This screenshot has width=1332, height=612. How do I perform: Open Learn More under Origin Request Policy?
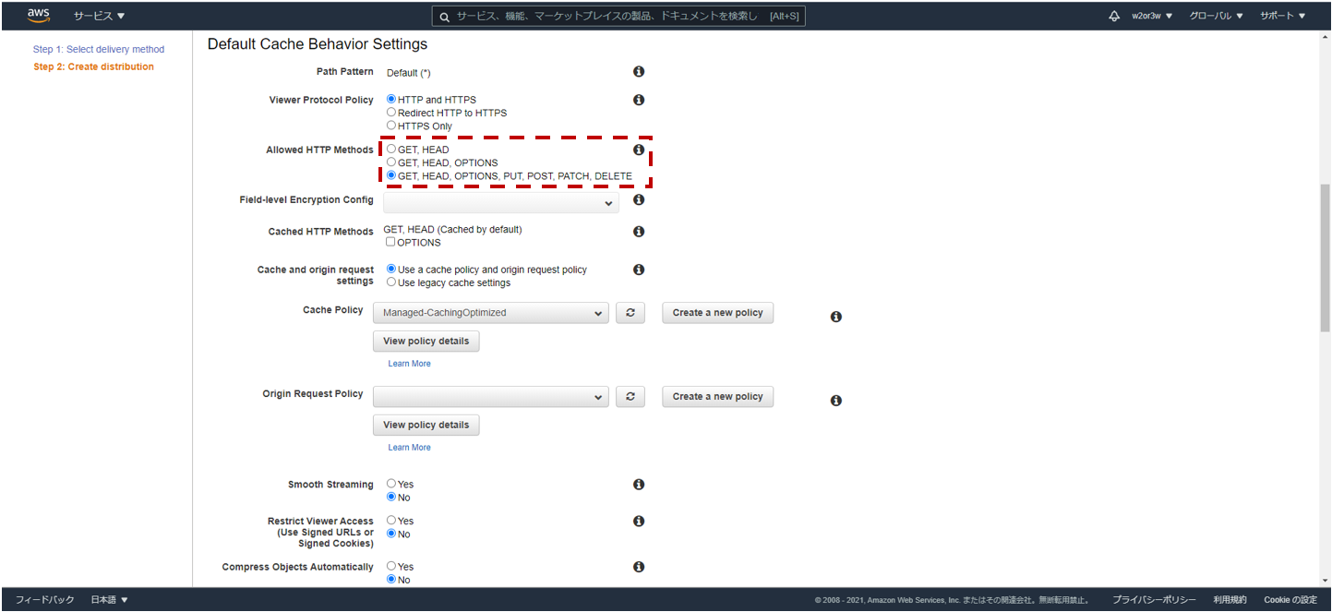point(409,448)
